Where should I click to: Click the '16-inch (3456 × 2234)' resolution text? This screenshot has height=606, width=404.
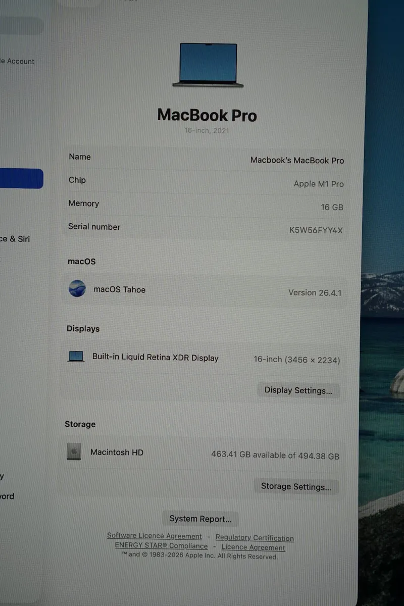[x=297, y=360]
